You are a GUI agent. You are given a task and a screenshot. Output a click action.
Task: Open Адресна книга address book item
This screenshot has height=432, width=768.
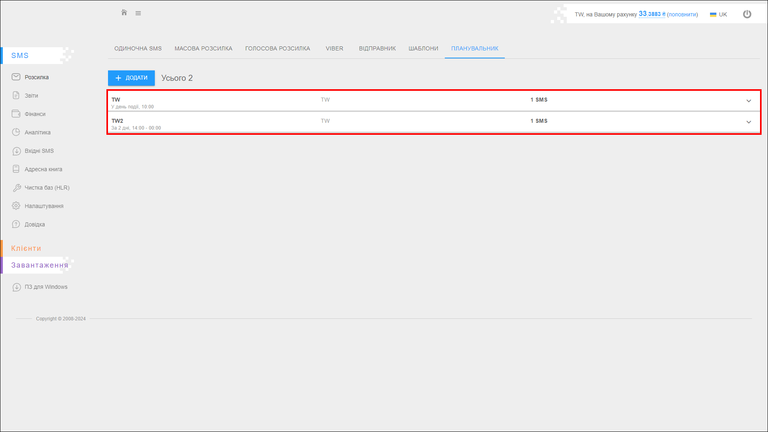43,169
